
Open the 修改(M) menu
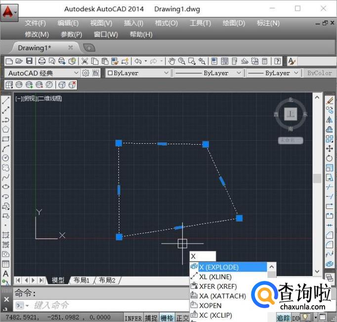click(x=37, y=35)
